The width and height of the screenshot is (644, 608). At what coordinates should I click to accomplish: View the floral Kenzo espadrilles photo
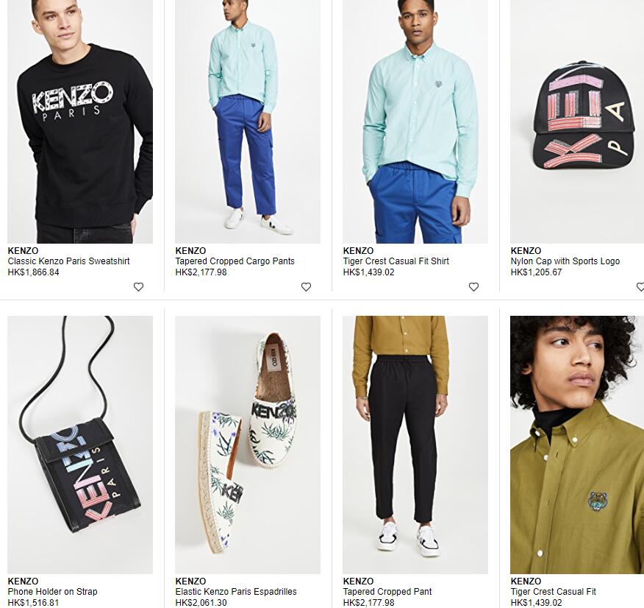click(248, 445)
